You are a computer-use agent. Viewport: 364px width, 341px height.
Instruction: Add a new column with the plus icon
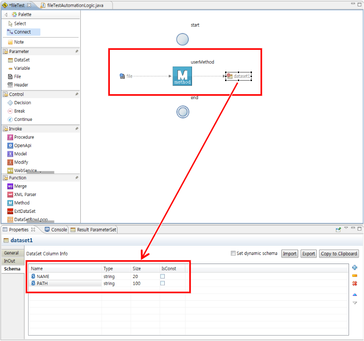(354, 268)
